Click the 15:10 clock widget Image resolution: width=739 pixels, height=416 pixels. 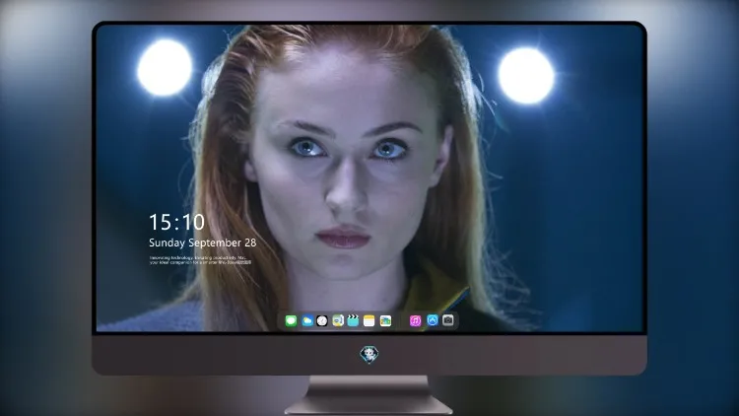pos(176,222)
